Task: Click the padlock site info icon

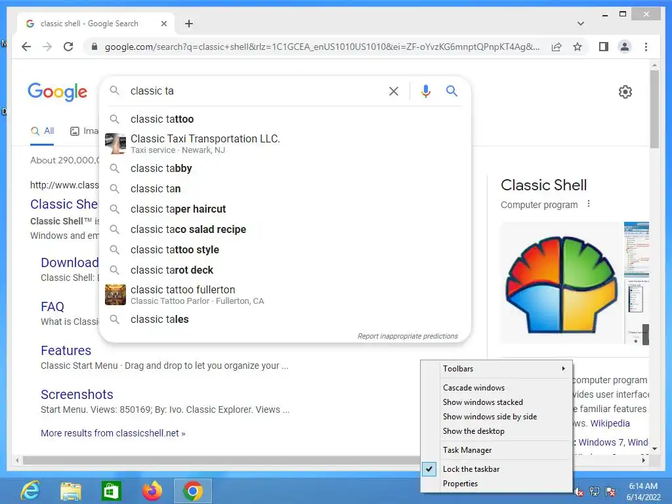Action: pyautogui.click(x=94, y=47)
